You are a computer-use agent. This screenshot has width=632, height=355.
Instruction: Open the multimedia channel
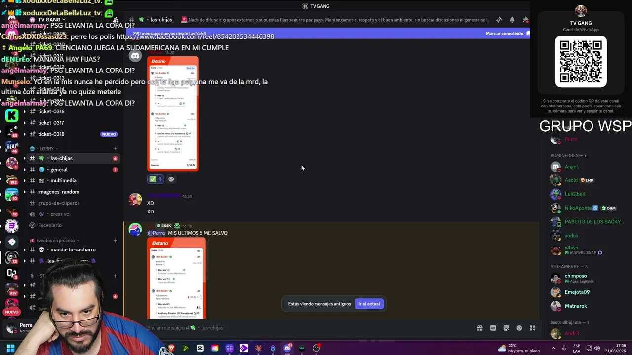tap(73, 181)
